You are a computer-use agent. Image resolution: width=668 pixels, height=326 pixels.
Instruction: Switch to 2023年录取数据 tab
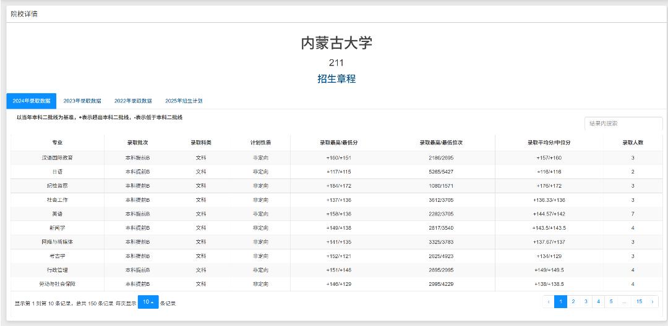coord(82,101)
